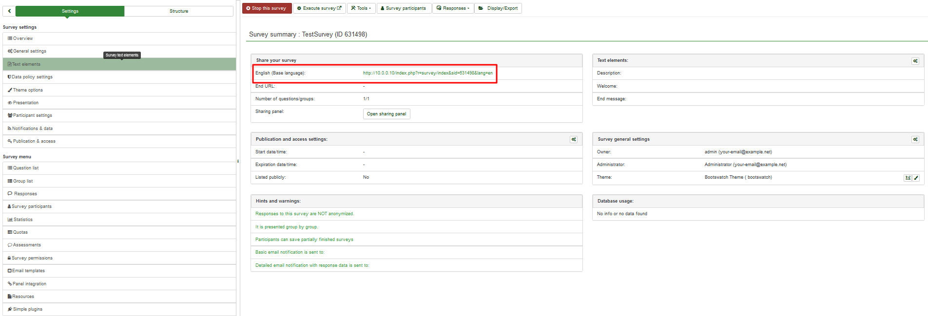Execute survey in new window
Viewport: 928px width, 316px height.
click(x=319, y=8)
